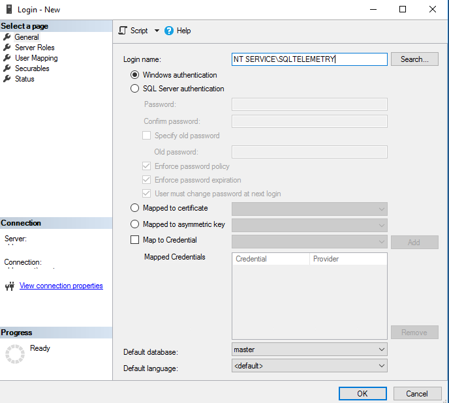
Task: Open the Mapped to asymmetric key dropdown
Action: tap(309, 225)
